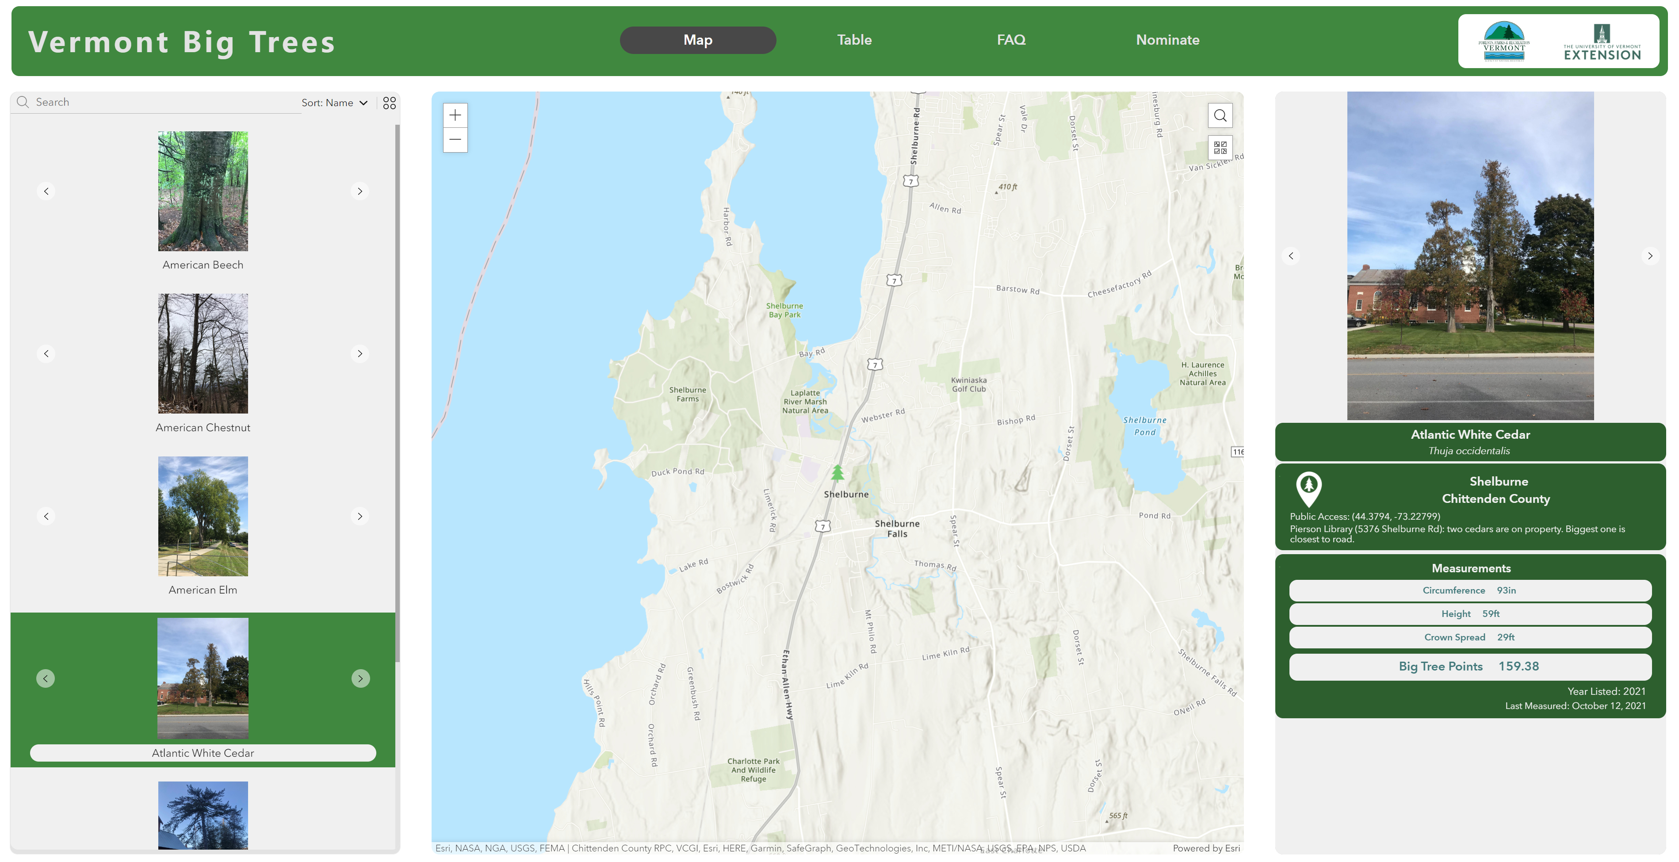Next image arrow for American Beech
1679x862 pixels.
pos(360,191)
